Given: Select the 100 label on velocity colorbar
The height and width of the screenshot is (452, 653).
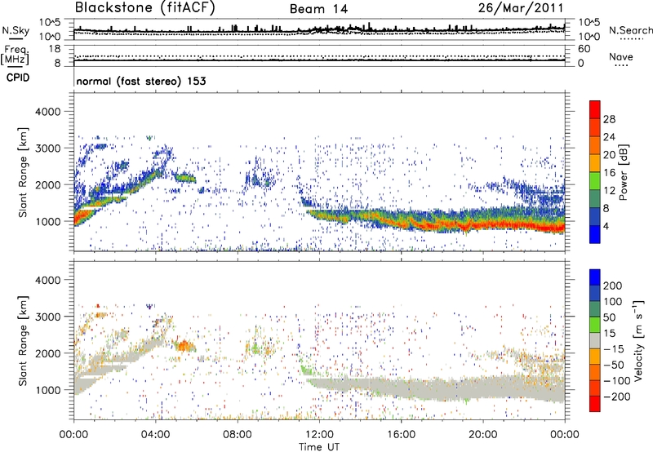Looking at the screenshot, I should pyautogui.click(x=612, y=302).
